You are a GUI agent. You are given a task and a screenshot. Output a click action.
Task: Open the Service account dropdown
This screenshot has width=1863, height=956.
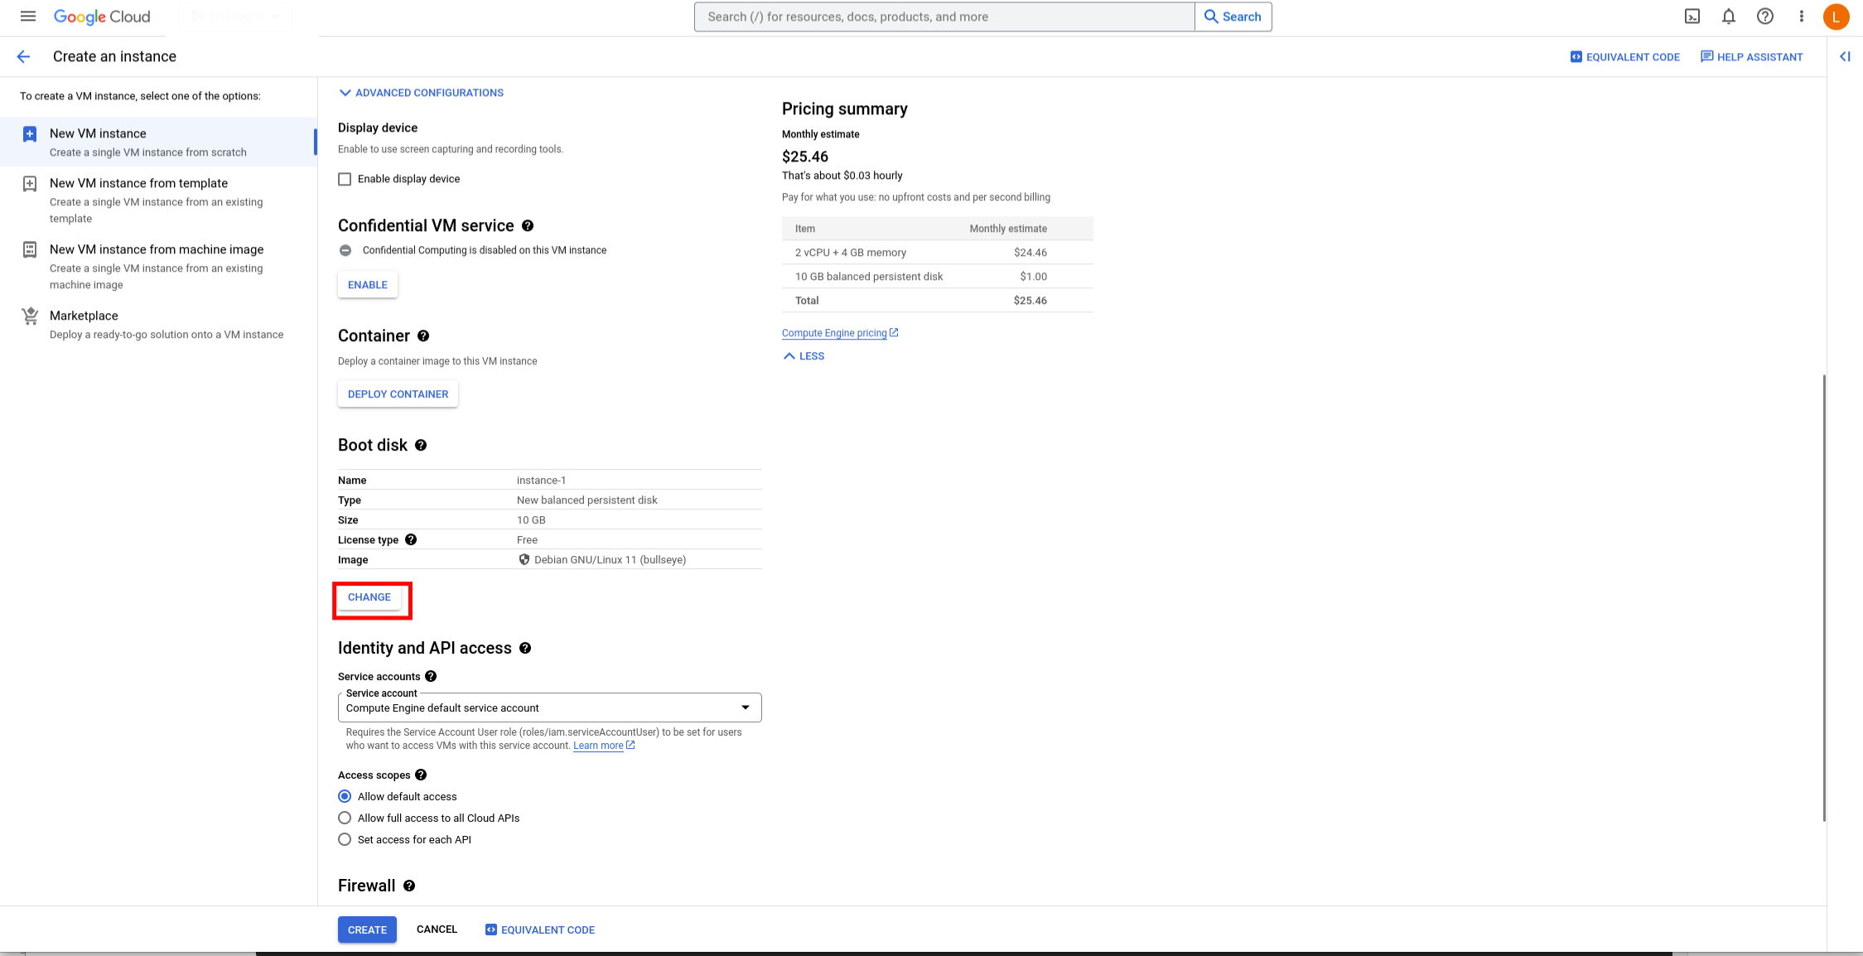[549, 707]
